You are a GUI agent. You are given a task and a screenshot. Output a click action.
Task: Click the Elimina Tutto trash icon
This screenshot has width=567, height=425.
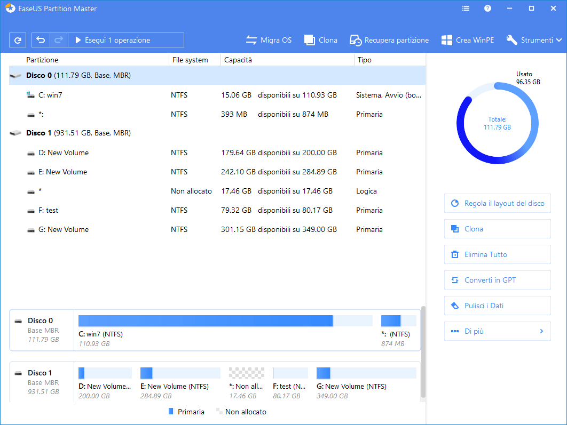click(x=455, y=254)
